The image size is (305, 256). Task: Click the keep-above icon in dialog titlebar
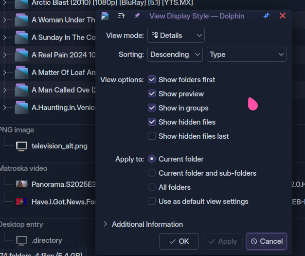pyautogui.click(x=121, y=16)
